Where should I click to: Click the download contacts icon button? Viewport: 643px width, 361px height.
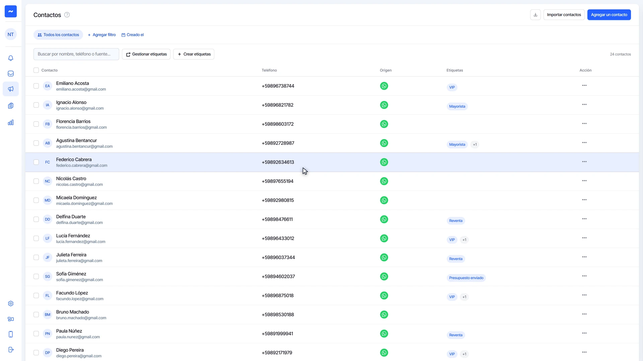coord(535,15)
